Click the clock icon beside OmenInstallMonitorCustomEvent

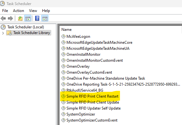coord(63,60)
